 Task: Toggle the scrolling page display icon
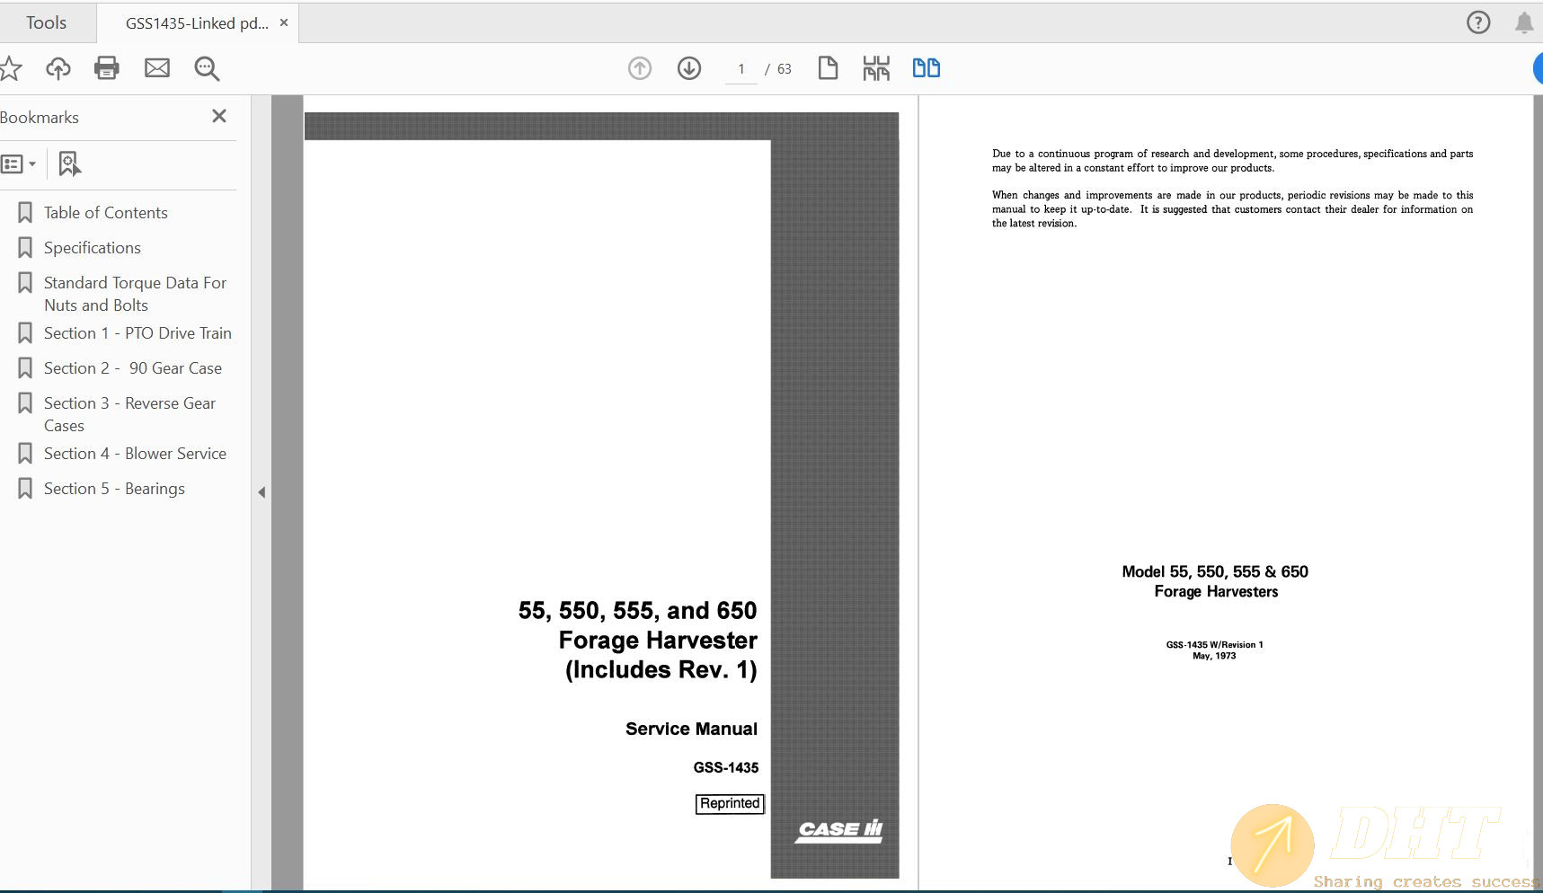876,68
